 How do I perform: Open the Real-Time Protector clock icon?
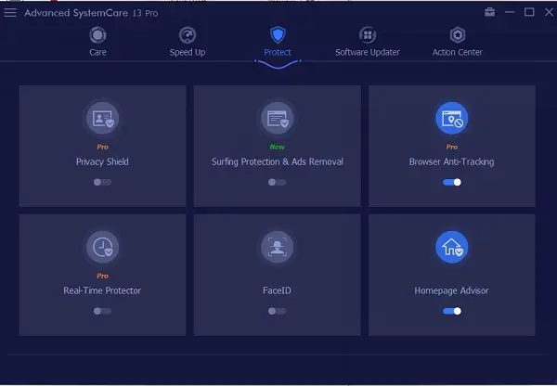tap(102, 247)
